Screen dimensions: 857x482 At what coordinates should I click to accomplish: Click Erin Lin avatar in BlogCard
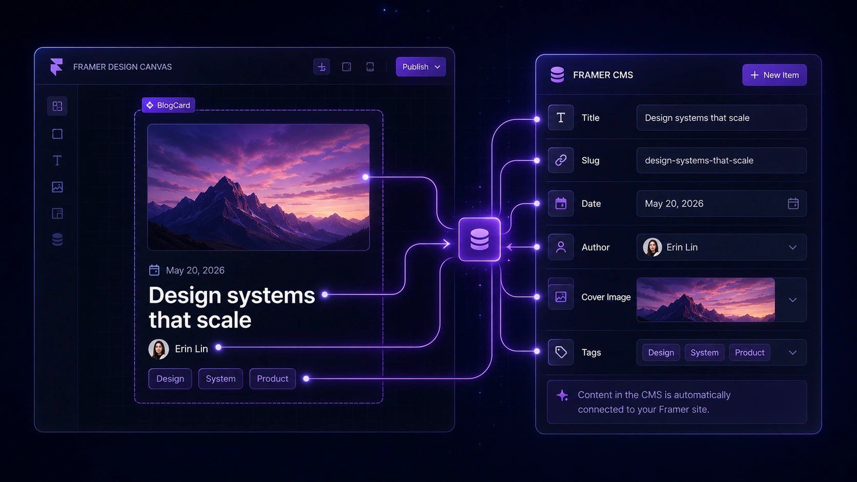(158, 349)
